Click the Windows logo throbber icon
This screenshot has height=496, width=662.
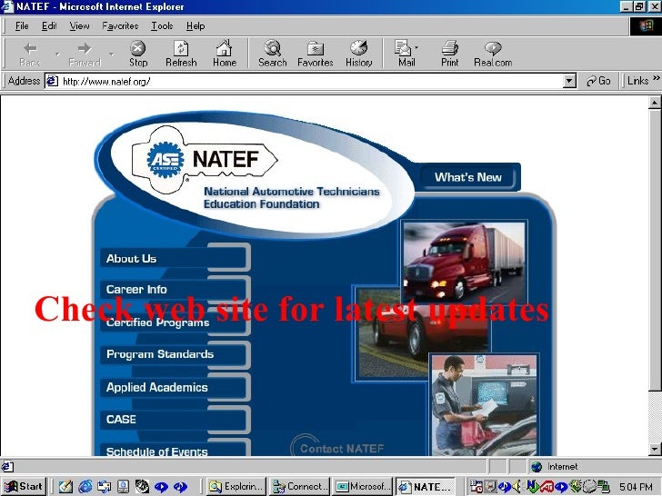646,26
